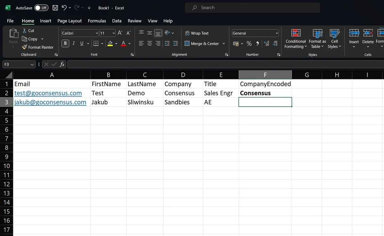384x236 pixels.
Task: Center cell text horizontally
Action: 149,44
